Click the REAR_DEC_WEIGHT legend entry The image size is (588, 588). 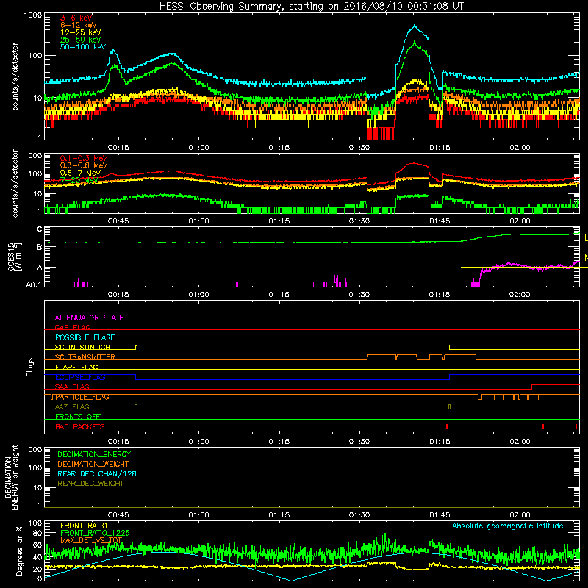90,484
